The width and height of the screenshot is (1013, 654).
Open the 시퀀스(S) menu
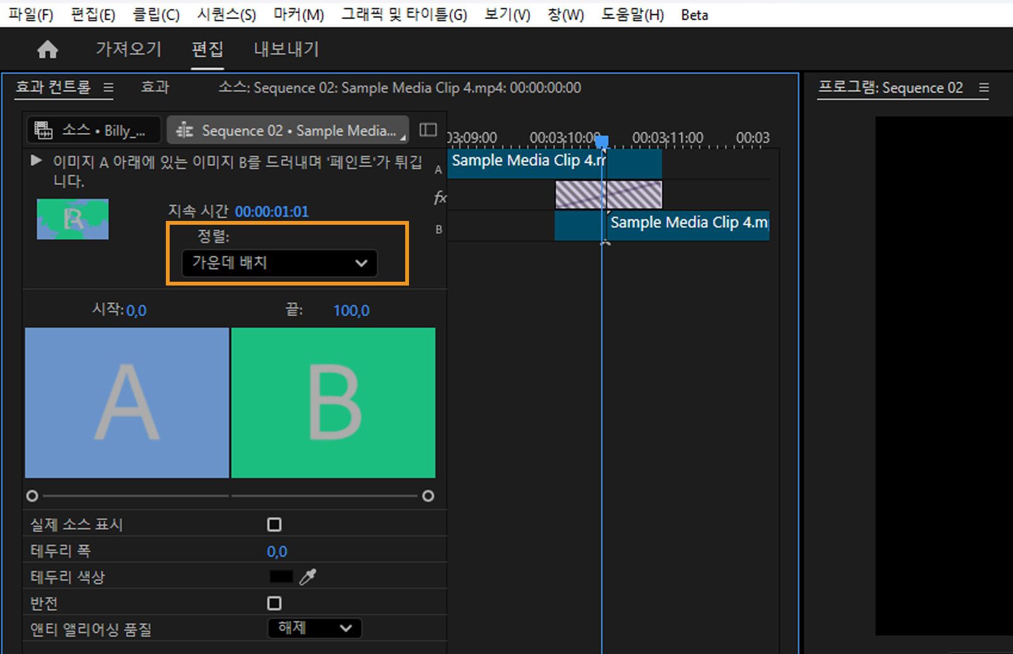click(226, 14)
